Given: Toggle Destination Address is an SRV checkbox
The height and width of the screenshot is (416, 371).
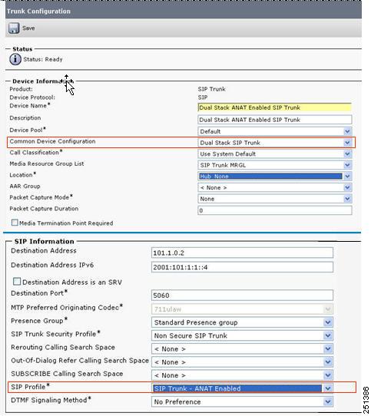Looking at the screenshot, I should (x=17, y=282).
